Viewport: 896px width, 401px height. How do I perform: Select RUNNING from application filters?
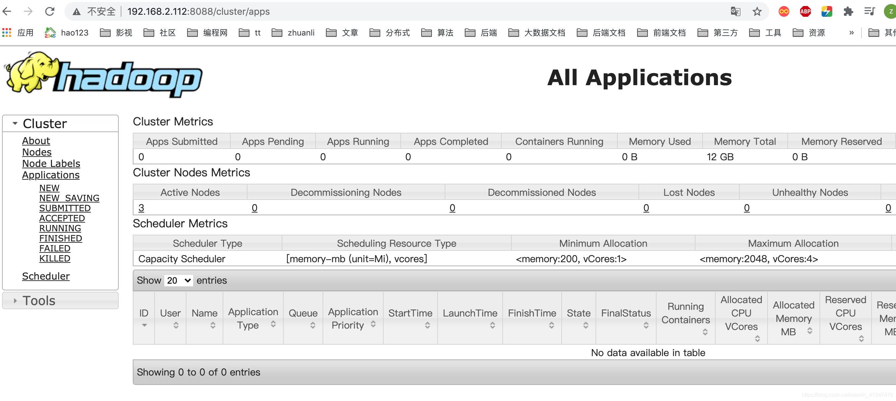click(x=59, y=228)
